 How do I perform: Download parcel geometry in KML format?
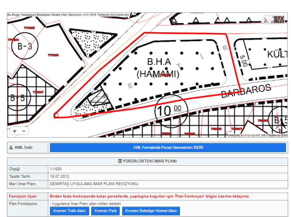point(168,148)
